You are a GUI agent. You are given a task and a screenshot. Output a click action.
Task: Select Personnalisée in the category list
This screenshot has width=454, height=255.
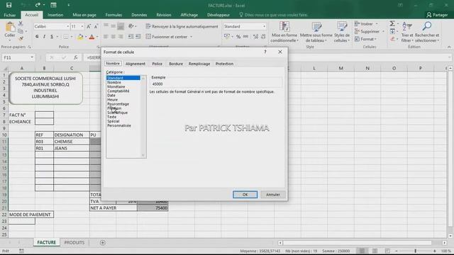pos(119,125)
